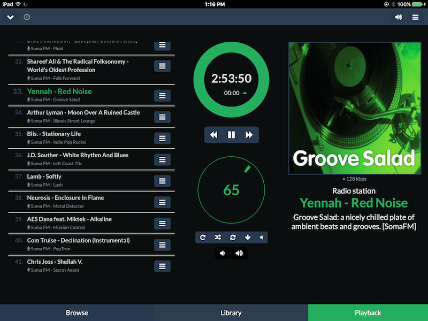Screen dimensions: 428x321
Task: Play AES Dana feat. Miktek - Alkaline
Action: click(70, 219)
